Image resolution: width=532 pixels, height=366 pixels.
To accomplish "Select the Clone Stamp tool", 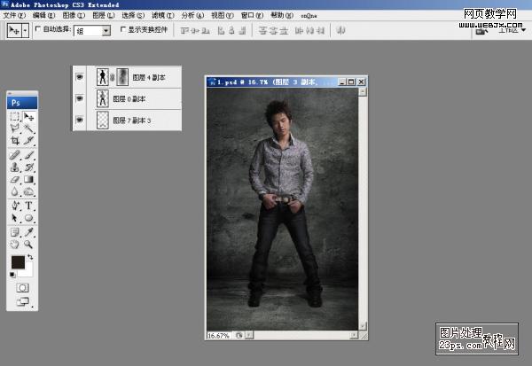I will (15, 166).
